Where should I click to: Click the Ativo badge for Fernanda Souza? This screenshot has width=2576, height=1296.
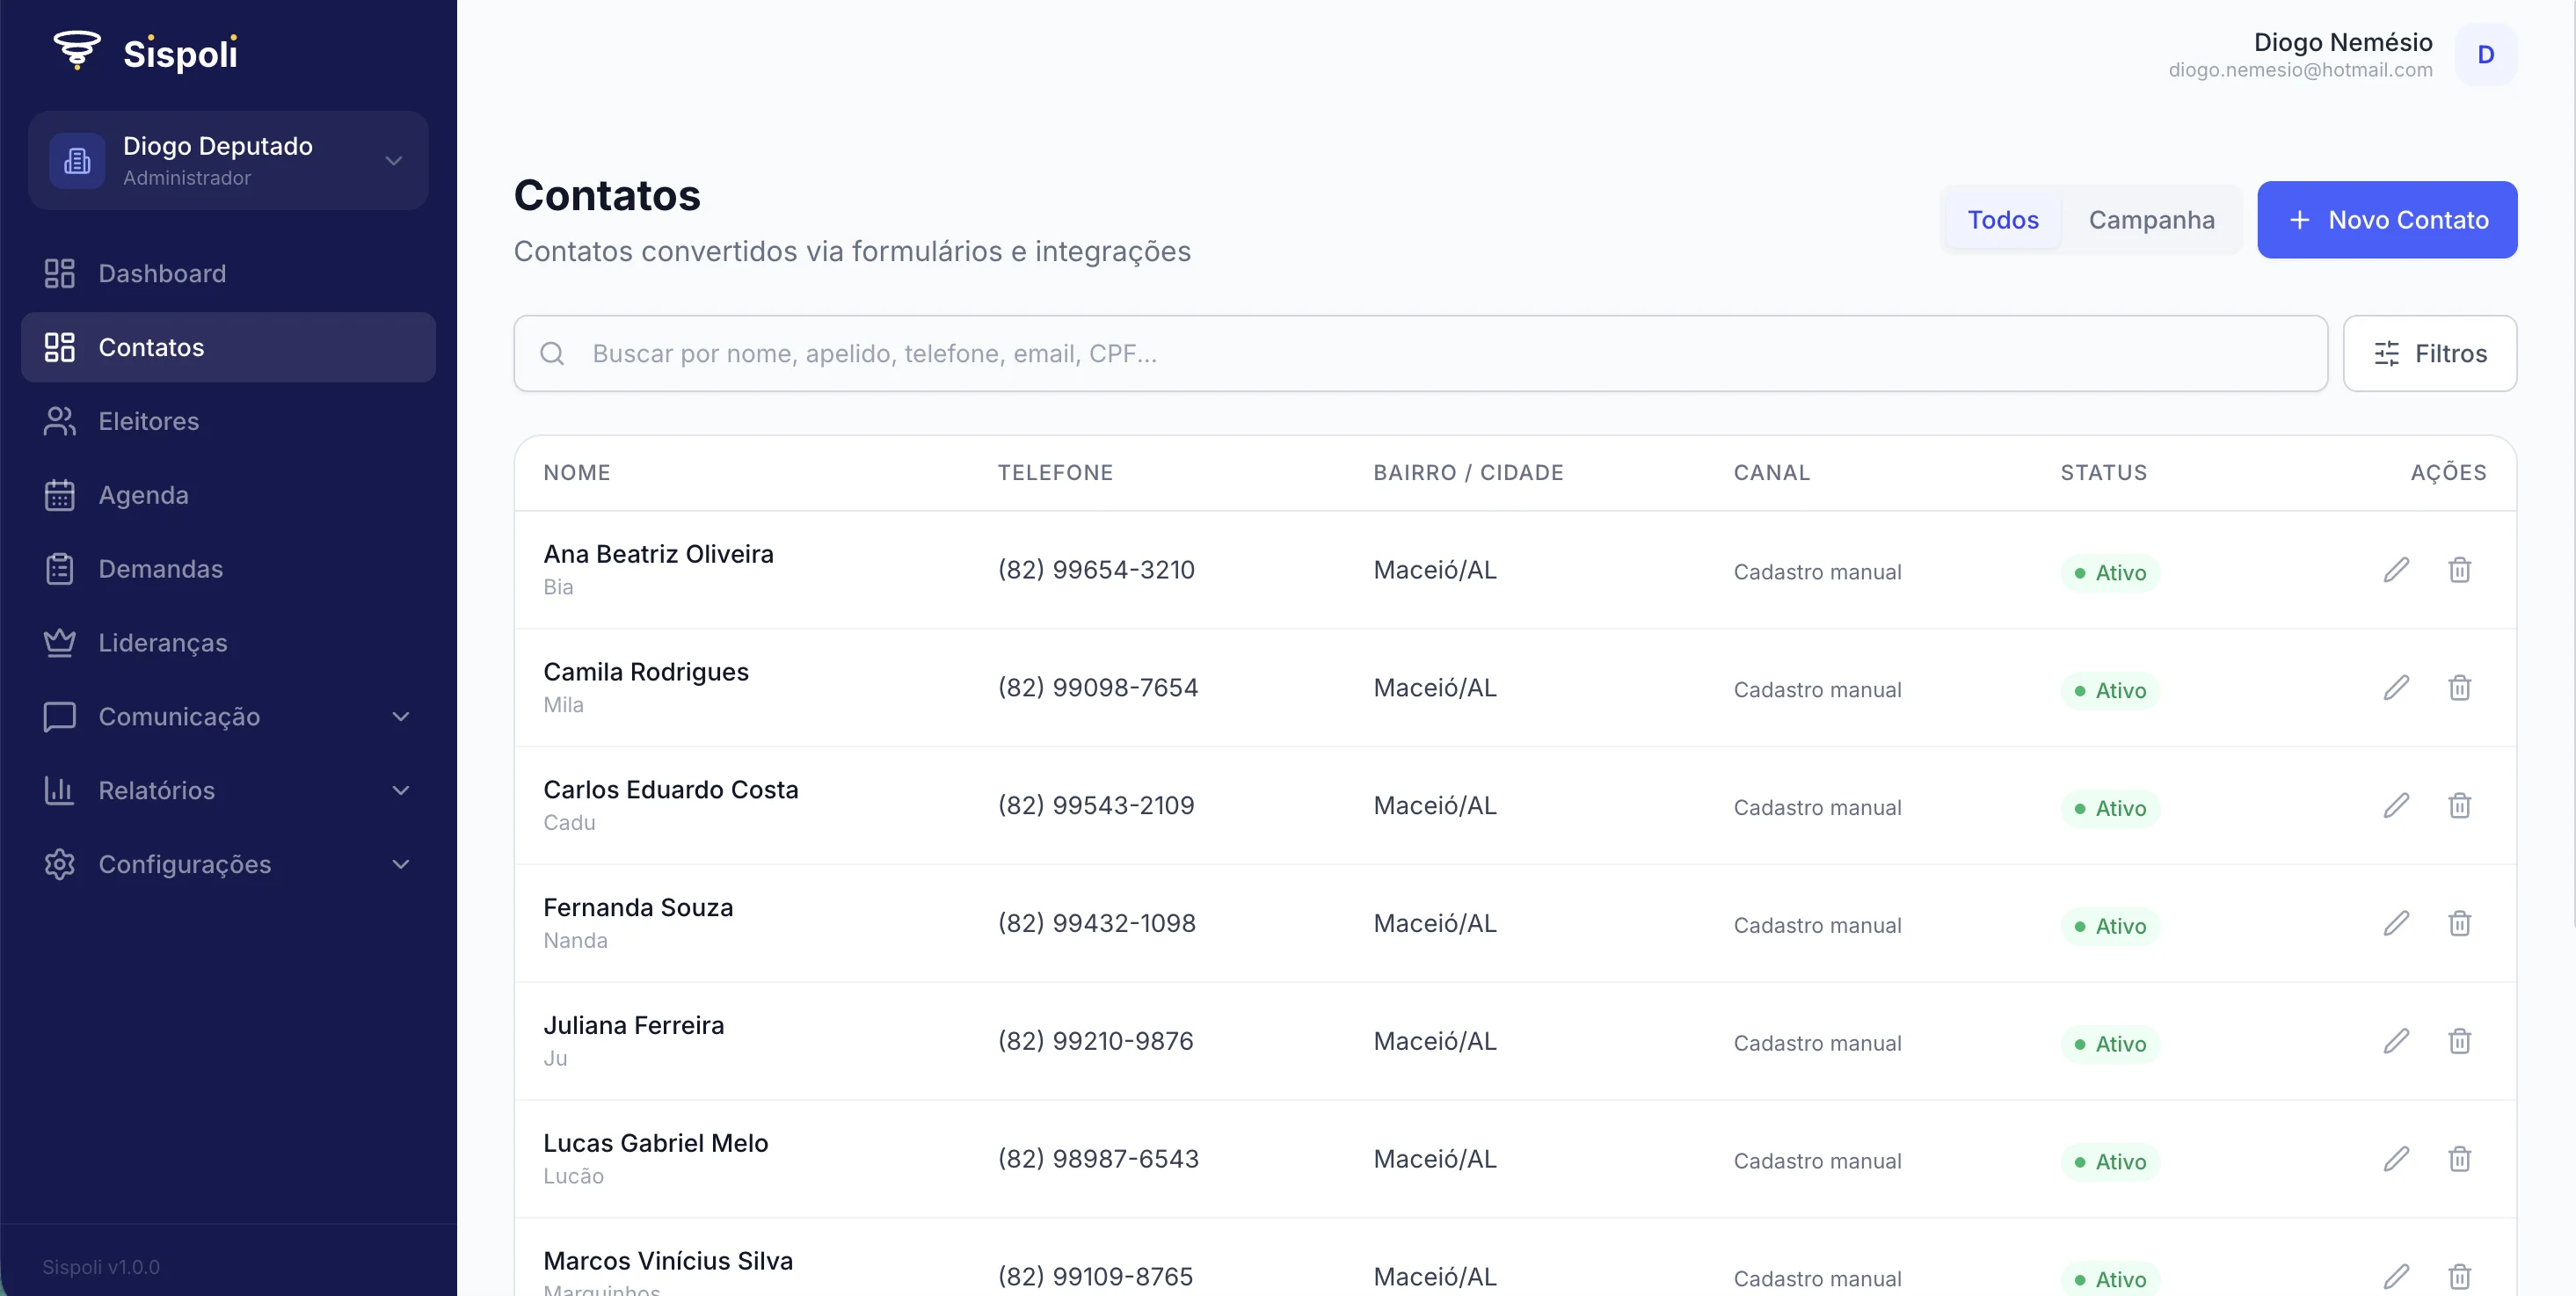[x=2110, y=926]
